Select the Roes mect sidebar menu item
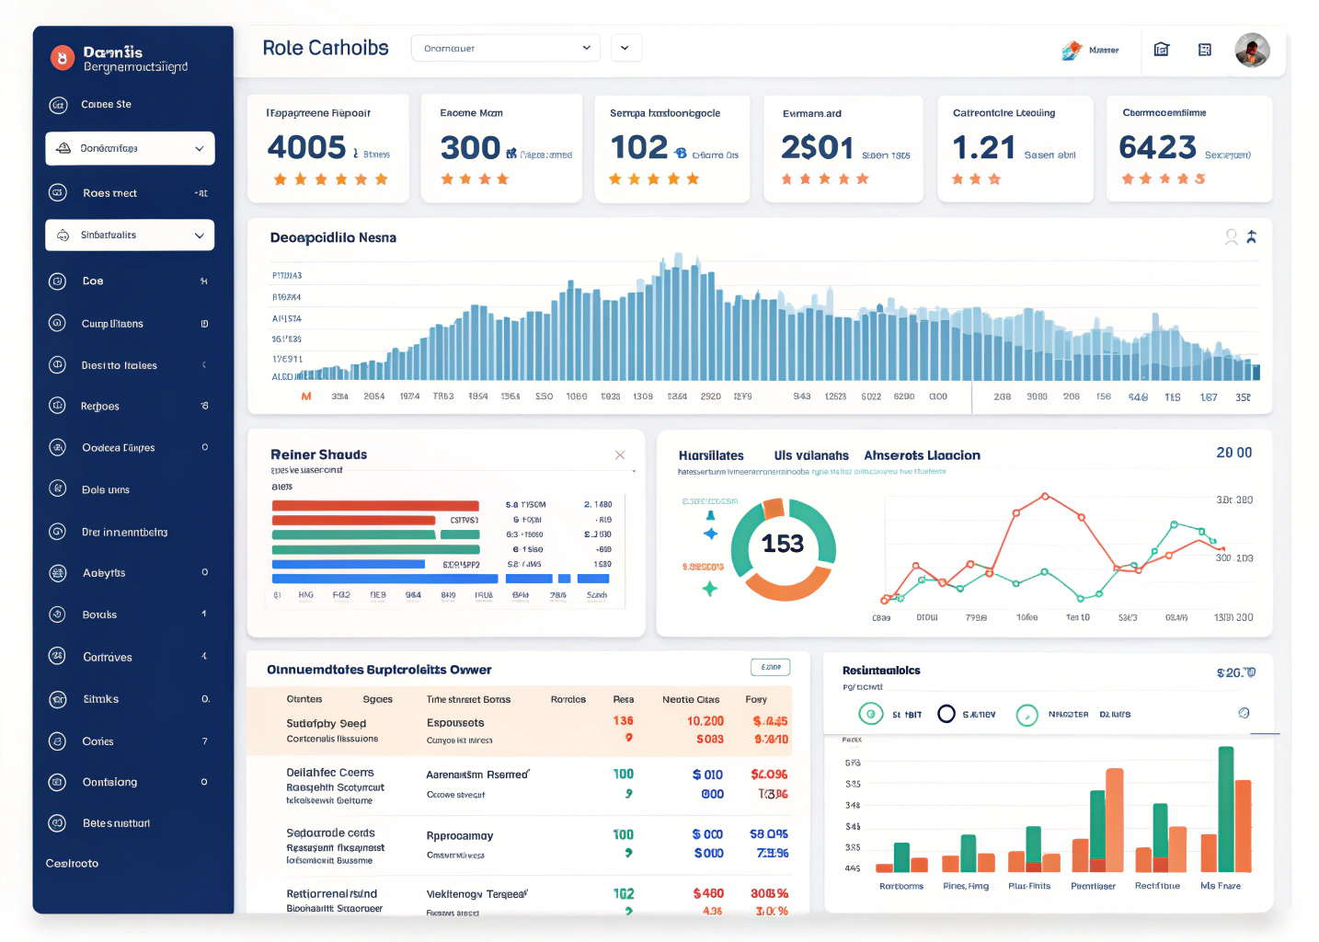The height and width of the screenshot is (942, 1319). tap(129, 193)
